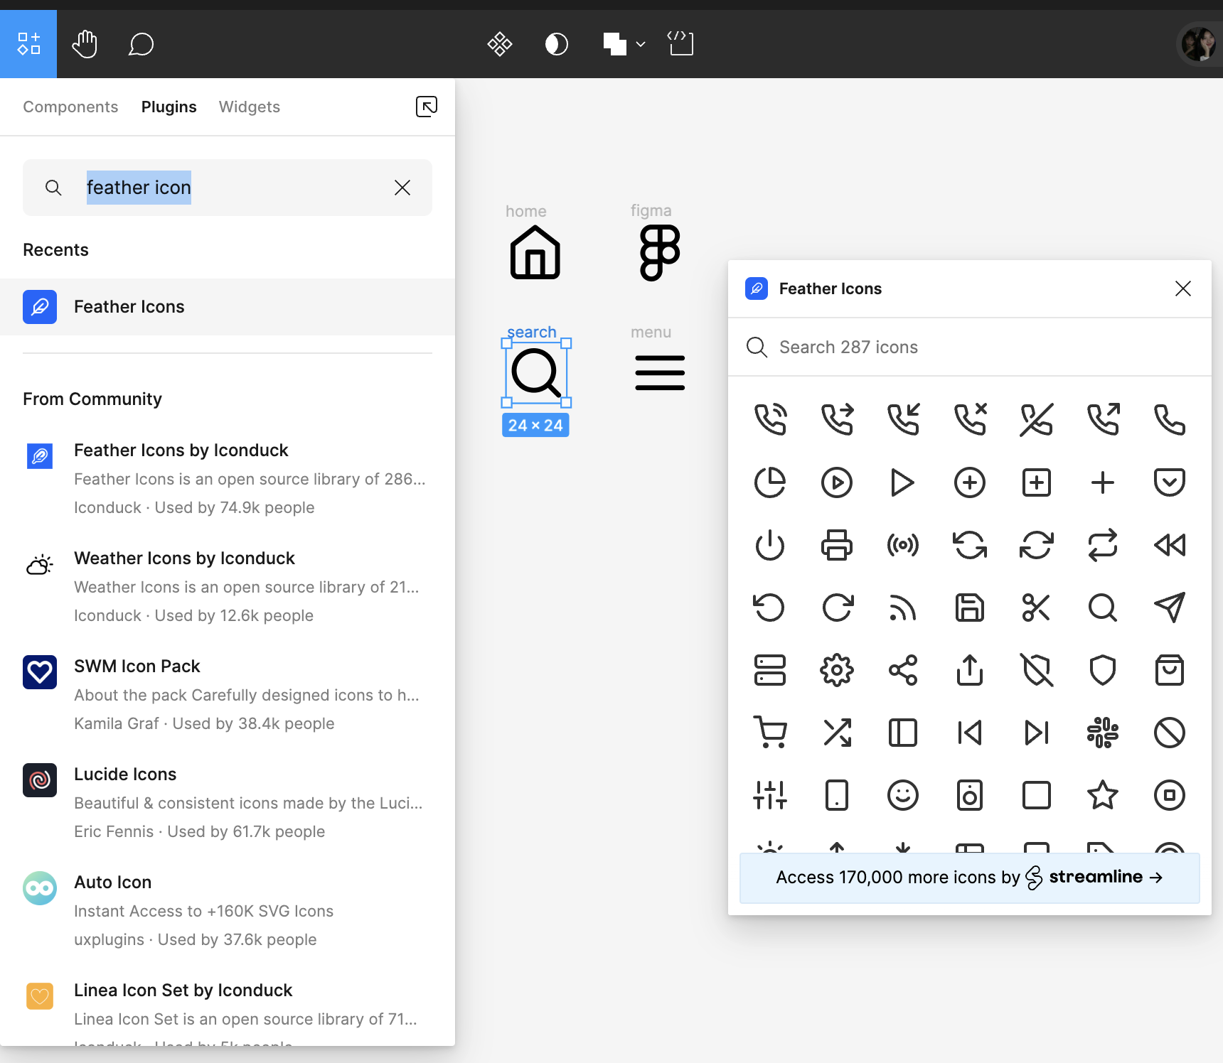This screenshot has width=1223, height=1063.
Task: Insert the settings gear icon from Feather Icons
Action: tap(837, 670)
